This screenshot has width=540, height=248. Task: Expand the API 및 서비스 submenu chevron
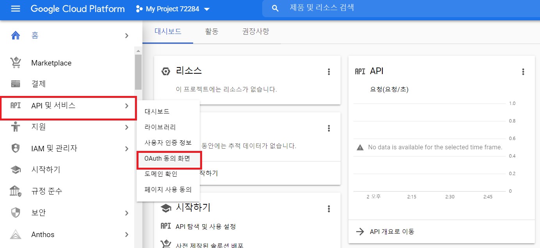(126, 106)
